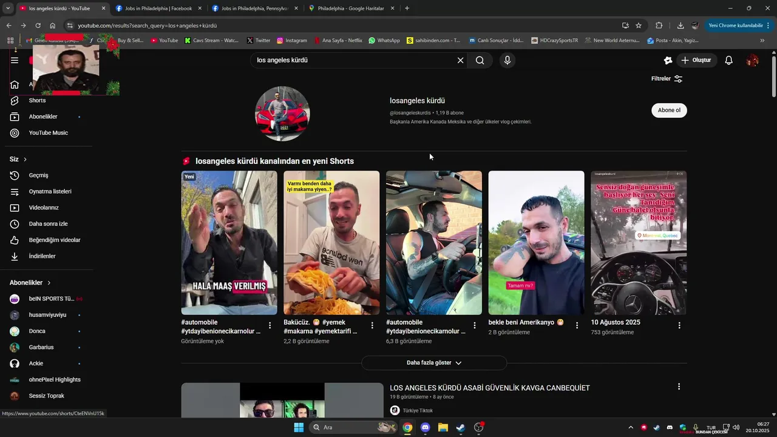Open Ana Sayfa - Netflix bookmark

click(x=338, y=41)
